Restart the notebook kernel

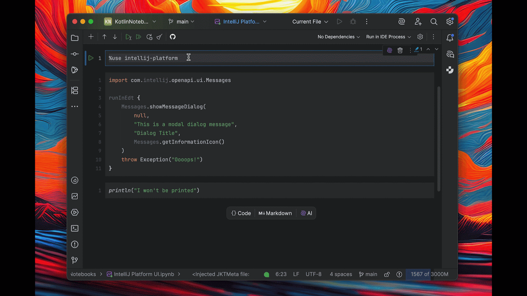tap(149, 37)
